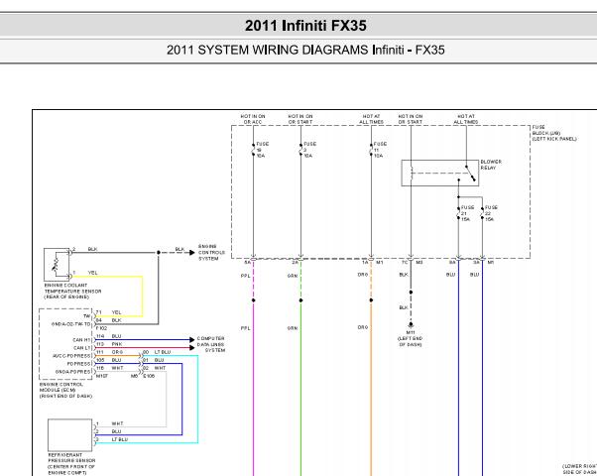Click the pink CAN L arrowhead
The height and width of the screenshot is (476, 597).
click(192, 348)
